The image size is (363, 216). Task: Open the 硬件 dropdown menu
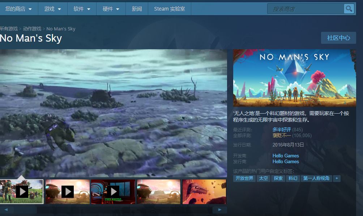[x=111, y=9]
